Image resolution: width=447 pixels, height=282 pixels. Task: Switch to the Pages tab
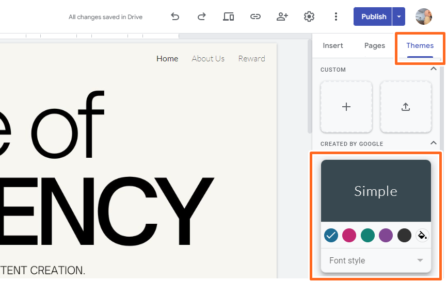[x=375, y=45]
